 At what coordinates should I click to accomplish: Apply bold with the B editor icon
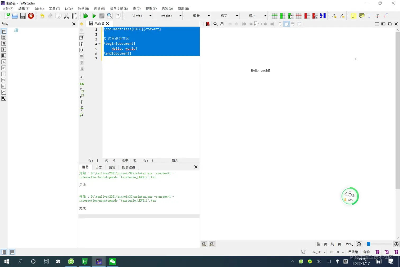point(81,38)
